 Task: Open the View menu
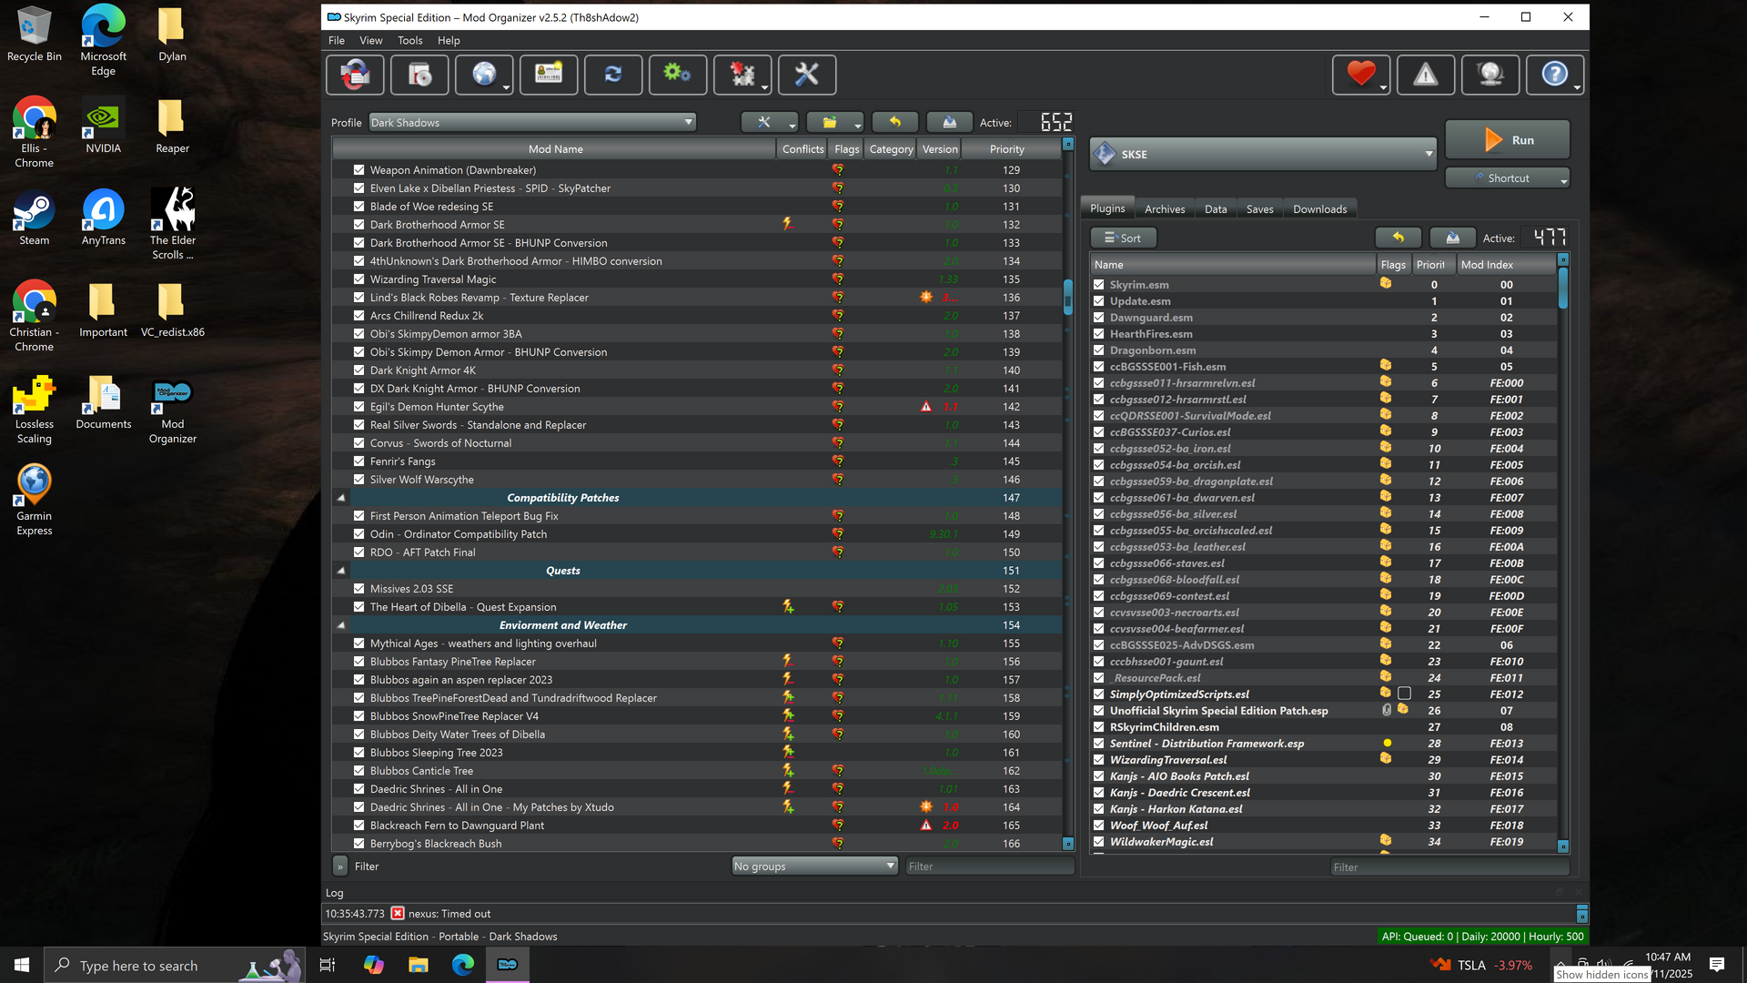point(371,40)
